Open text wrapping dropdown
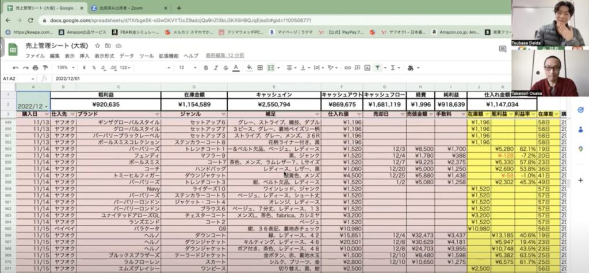This screenshot has width=589, height=273. coord(319,68)
